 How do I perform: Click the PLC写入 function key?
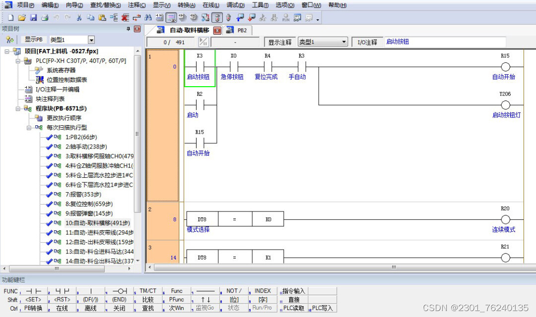(x=322, y=308)
